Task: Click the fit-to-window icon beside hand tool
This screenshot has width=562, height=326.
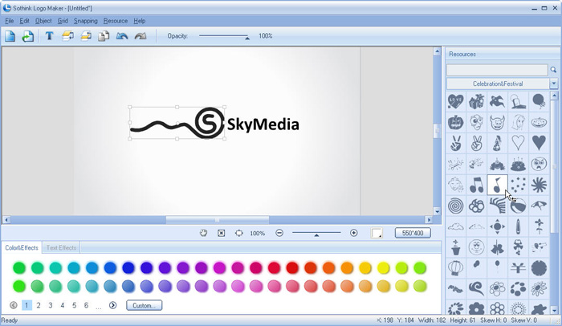Action: point(222,233)
